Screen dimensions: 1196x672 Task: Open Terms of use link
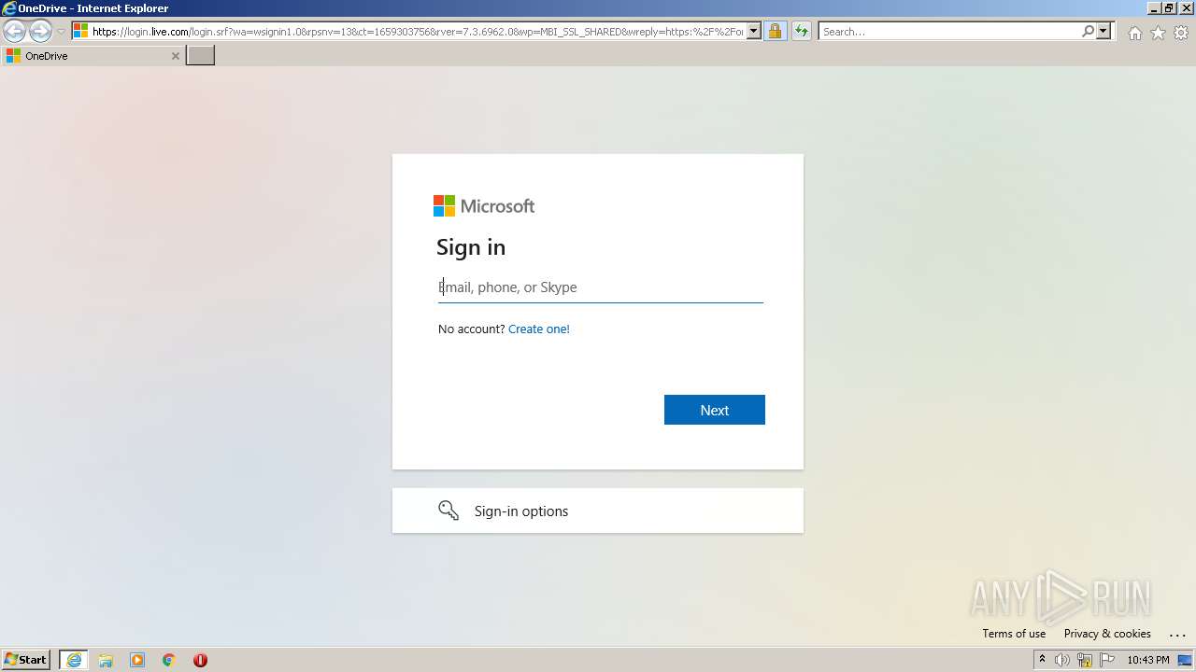point(1014,634)
